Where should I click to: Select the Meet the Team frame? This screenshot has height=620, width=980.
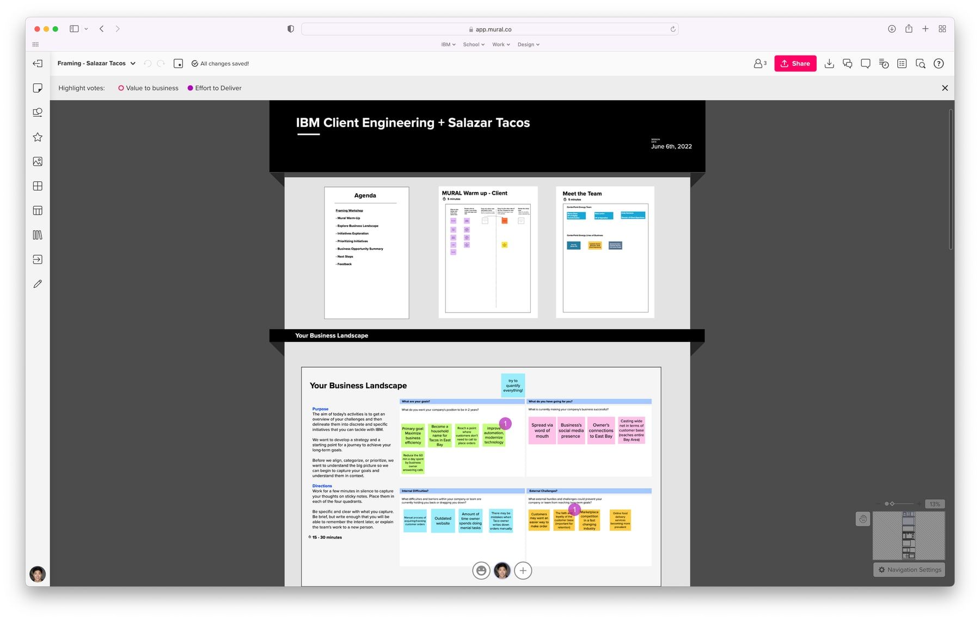tap(605, 252)
